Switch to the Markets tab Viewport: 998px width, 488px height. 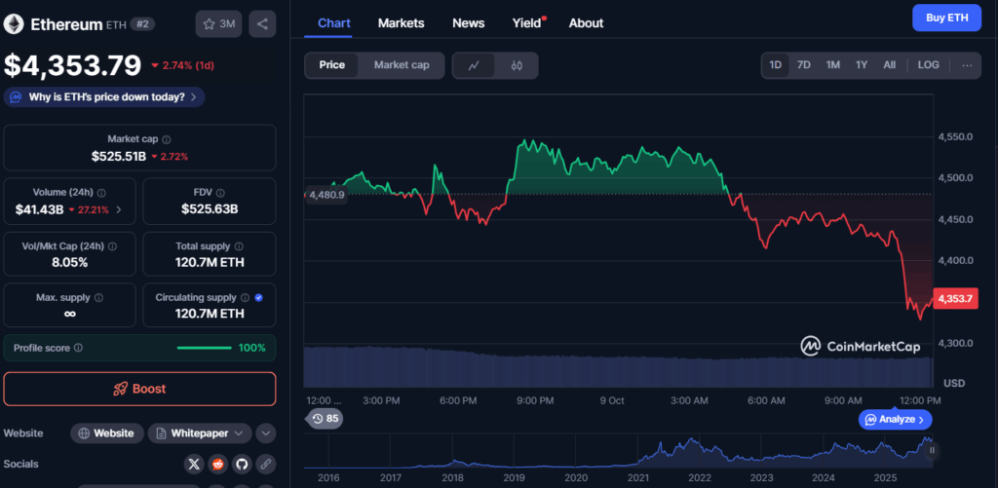(x=401, y=22)
